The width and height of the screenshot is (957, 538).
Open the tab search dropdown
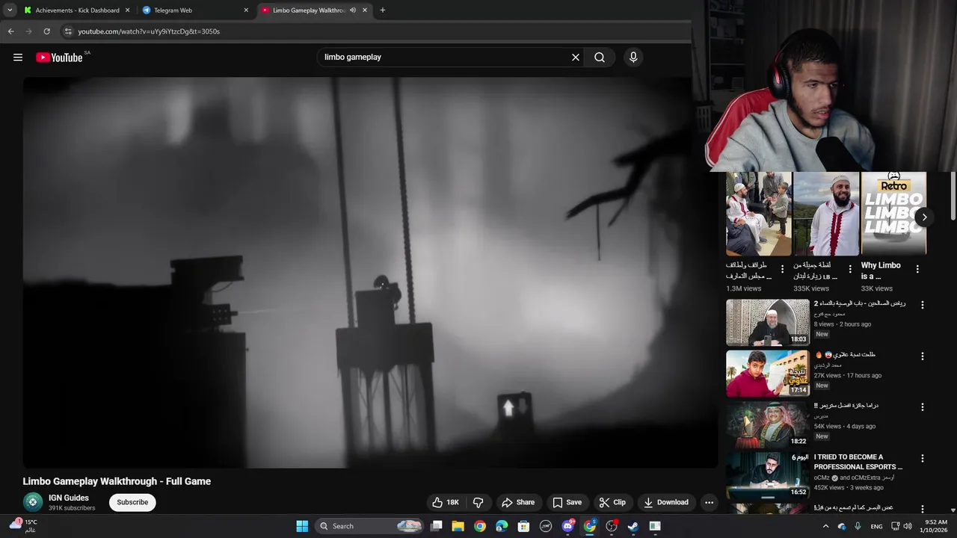tap(10, 10)
